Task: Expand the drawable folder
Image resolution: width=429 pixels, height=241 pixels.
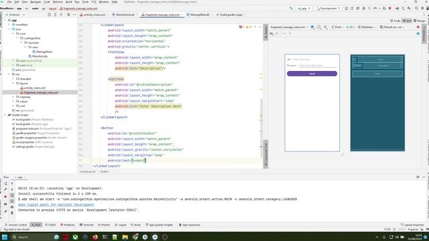Action: 13,79
